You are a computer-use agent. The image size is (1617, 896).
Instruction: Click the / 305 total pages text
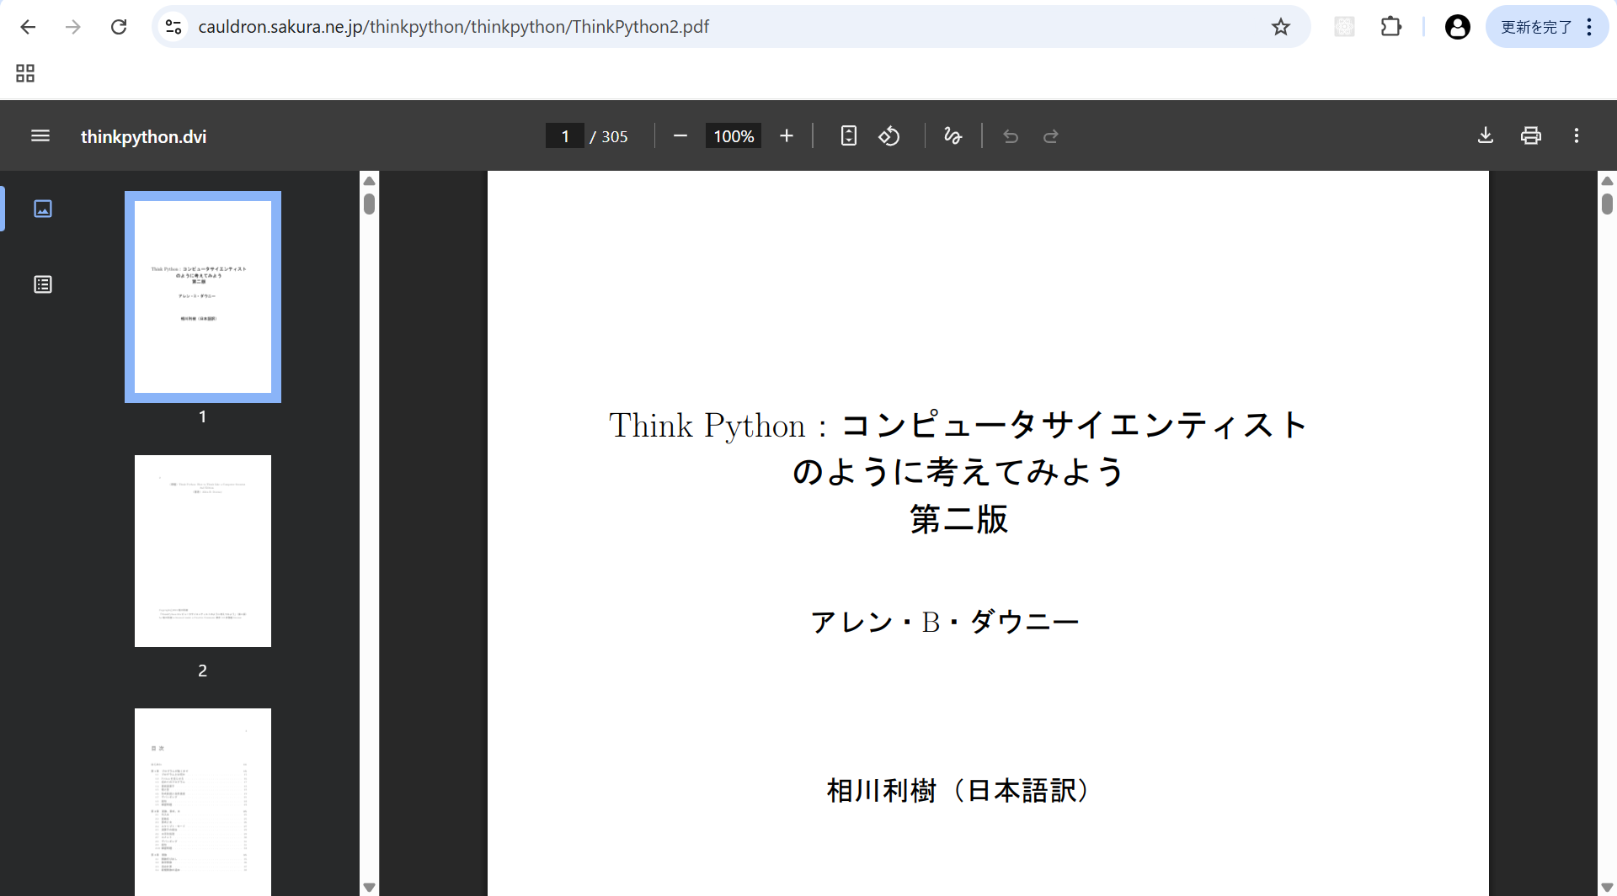click(x=609, y=136)
